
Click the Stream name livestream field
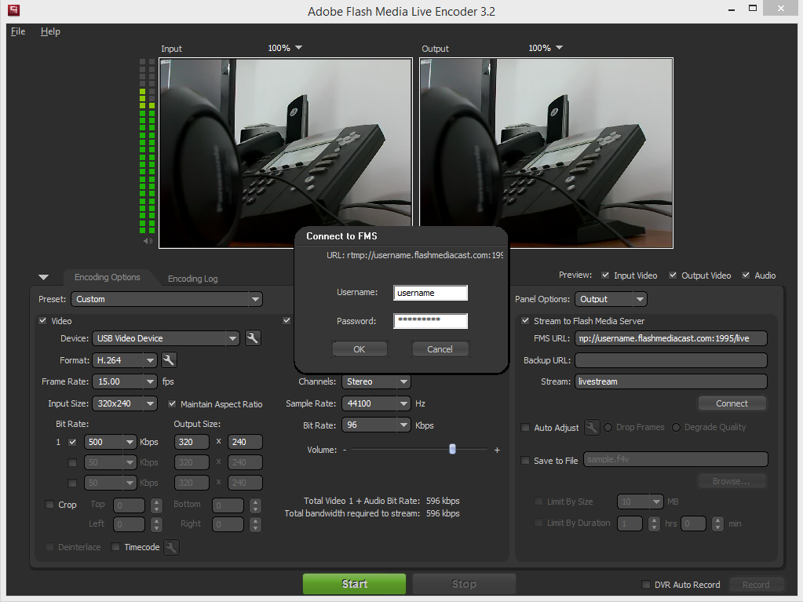[671, 382]
